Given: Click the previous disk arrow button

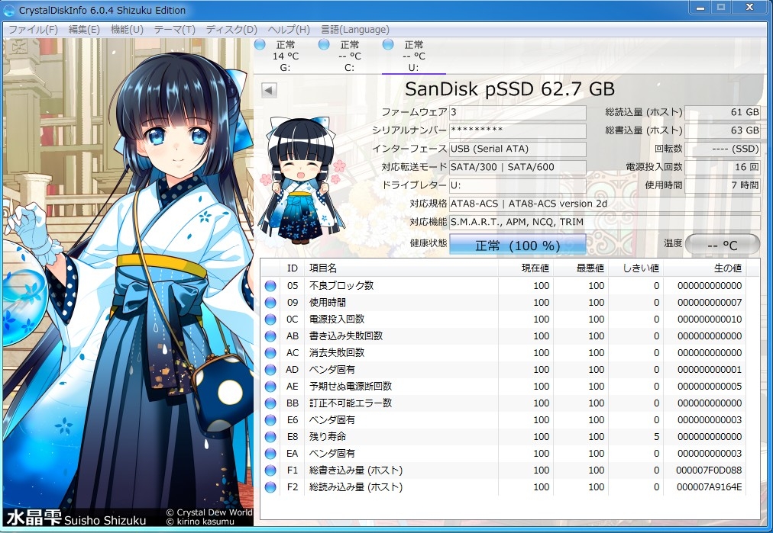Looking at the screenshot, I should point(269,90).
